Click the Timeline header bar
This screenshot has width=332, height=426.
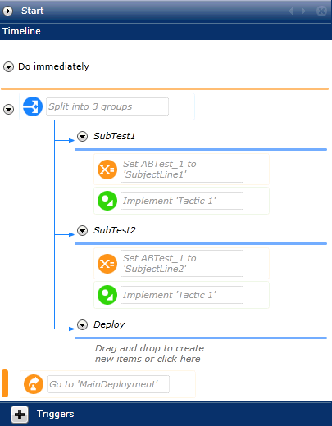166,31
